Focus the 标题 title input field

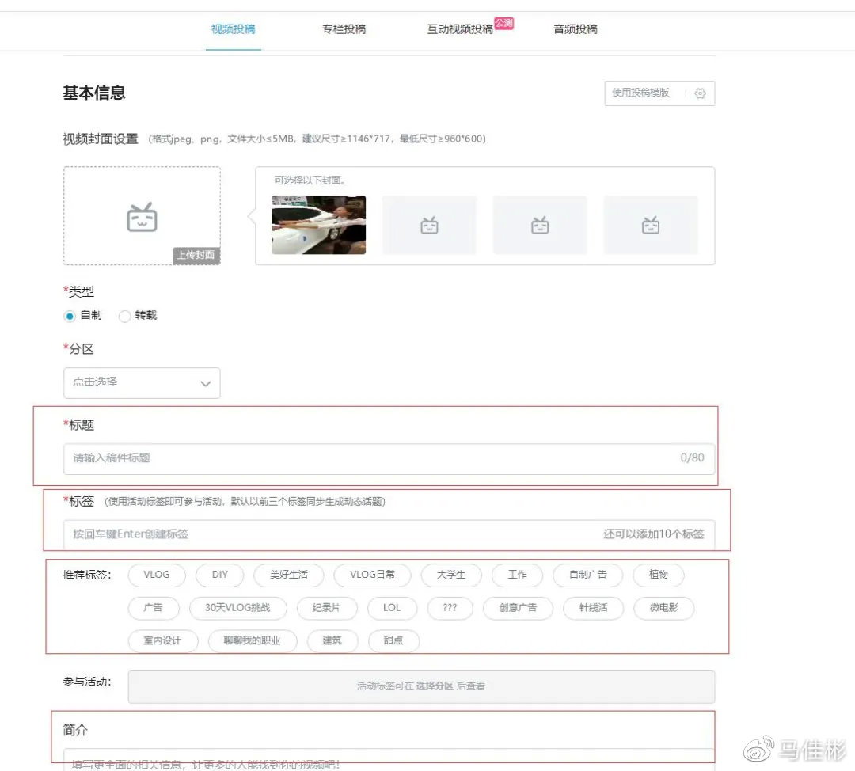(389, 458)
